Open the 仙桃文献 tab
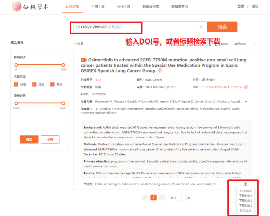 pos(72,7)
